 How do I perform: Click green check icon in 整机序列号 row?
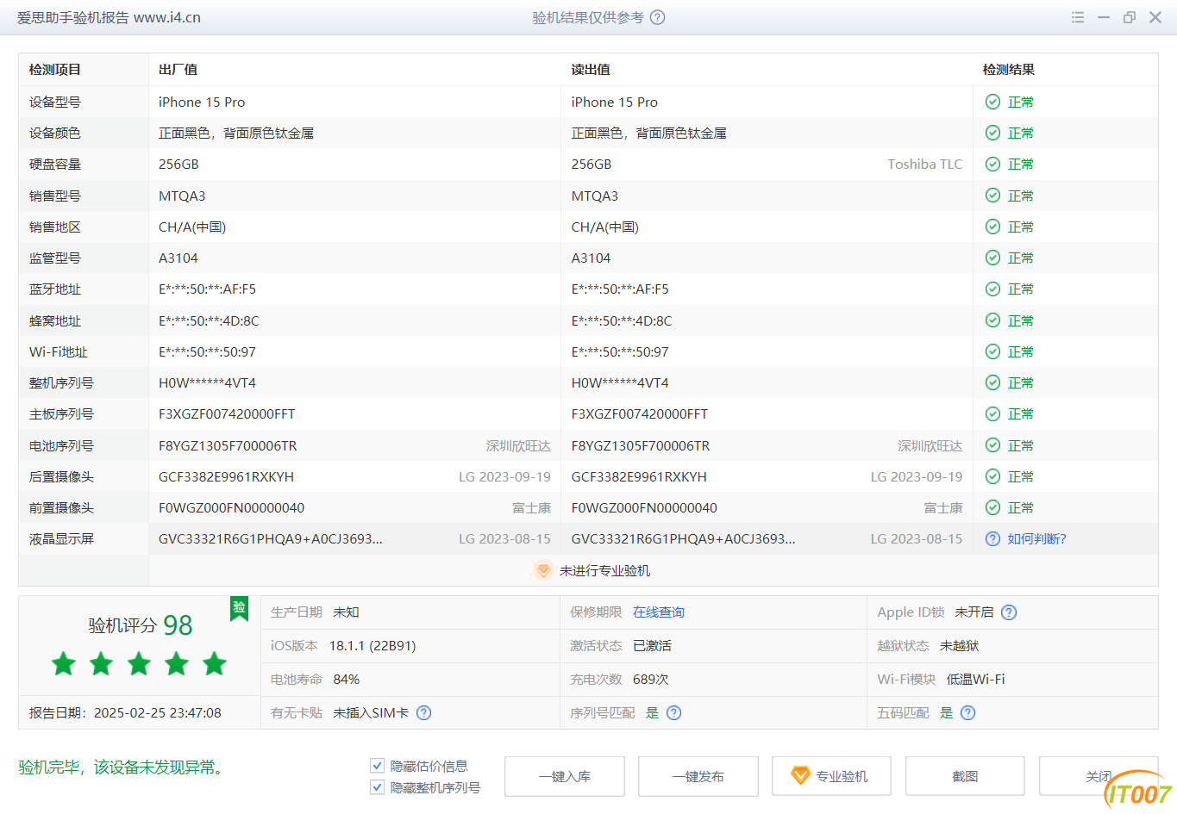(992, 382)
